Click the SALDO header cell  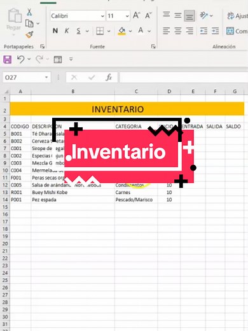(235, 127)
